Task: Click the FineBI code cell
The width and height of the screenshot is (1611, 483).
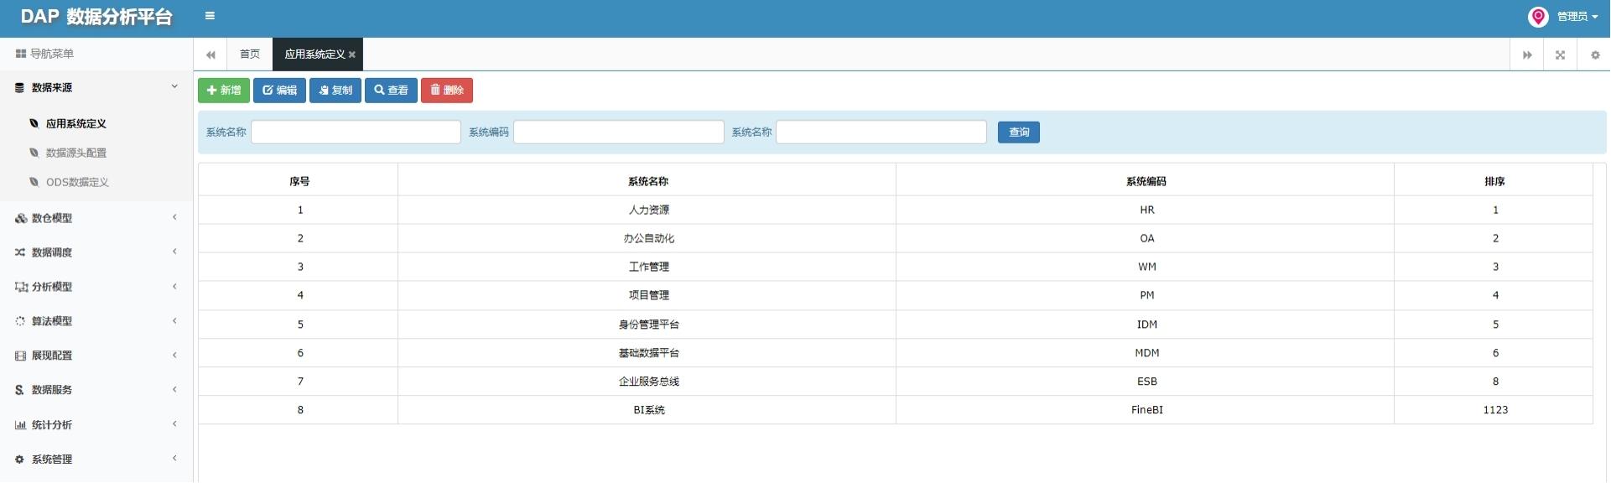Action: click(x=1146, y=411)
